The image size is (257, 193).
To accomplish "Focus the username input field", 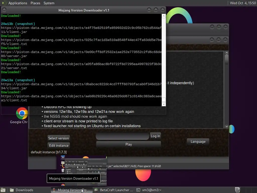I will click(122, 136).
